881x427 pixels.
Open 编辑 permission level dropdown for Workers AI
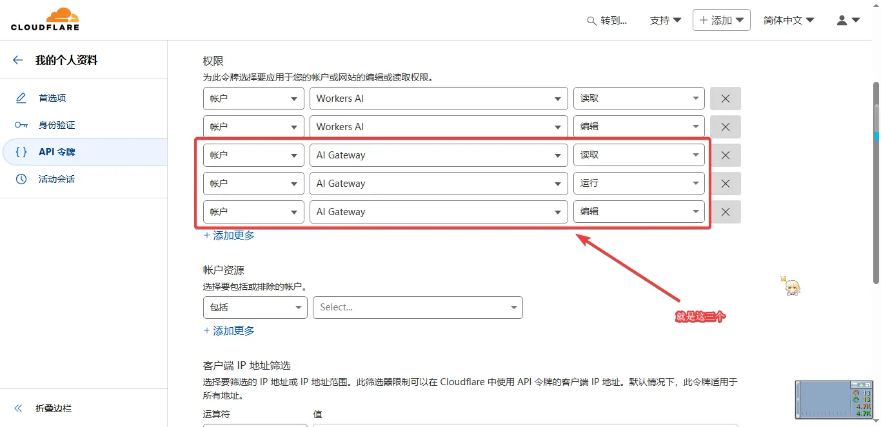[639, 127]
